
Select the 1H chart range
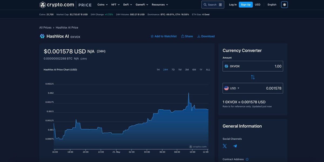[x=158, y=70]
